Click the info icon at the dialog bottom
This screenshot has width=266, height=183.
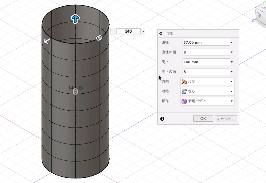pyautogui.click(x=162, y=119)
